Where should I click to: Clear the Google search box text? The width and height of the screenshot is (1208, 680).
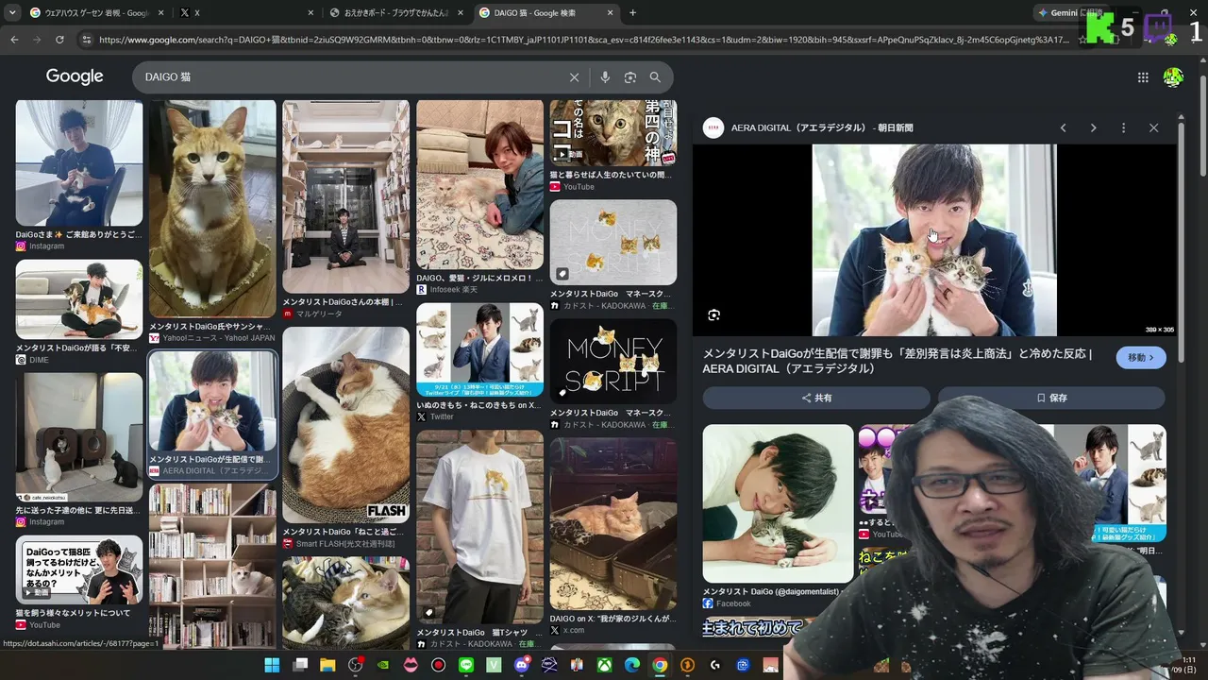[574, 77]
